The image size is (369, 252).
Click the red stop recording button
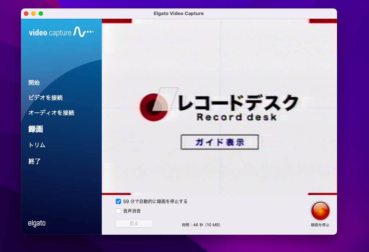[x=320, y=211]
